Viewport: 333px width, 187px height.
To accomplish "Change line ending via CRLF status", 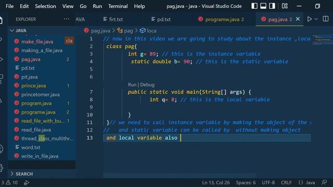I will click(286, 182).
